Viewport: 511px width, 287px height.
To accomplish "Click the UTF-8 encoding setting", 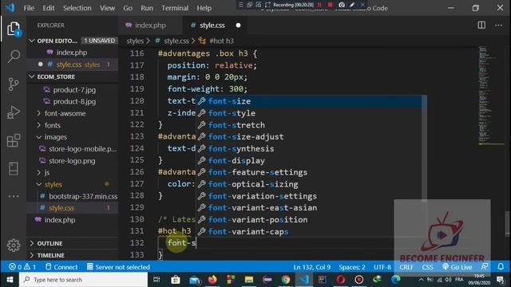I will click(x=382, y=267).
